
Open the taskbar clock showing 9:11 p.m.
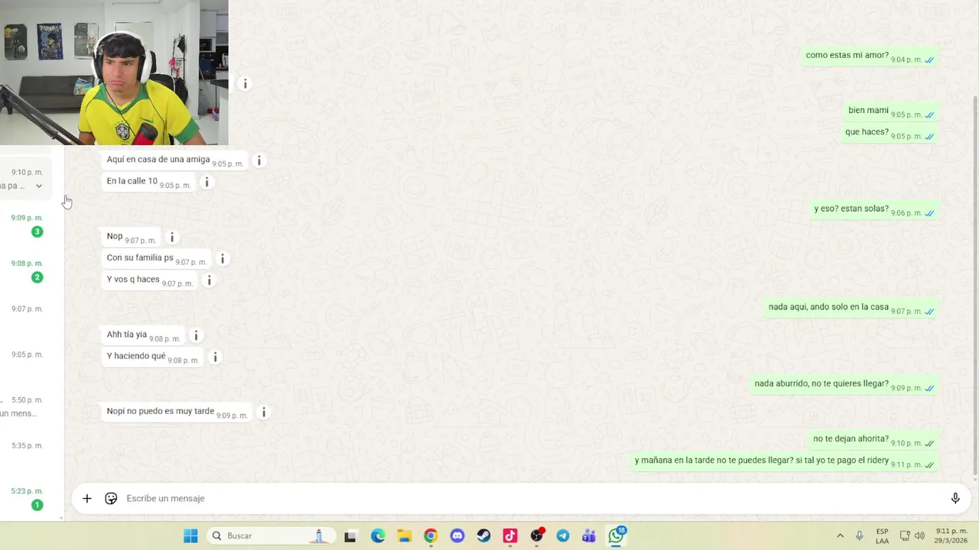tap(951, 535)
